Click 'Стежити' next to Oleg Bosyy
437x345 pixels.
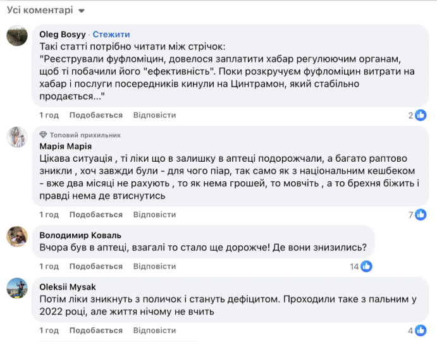111,34
